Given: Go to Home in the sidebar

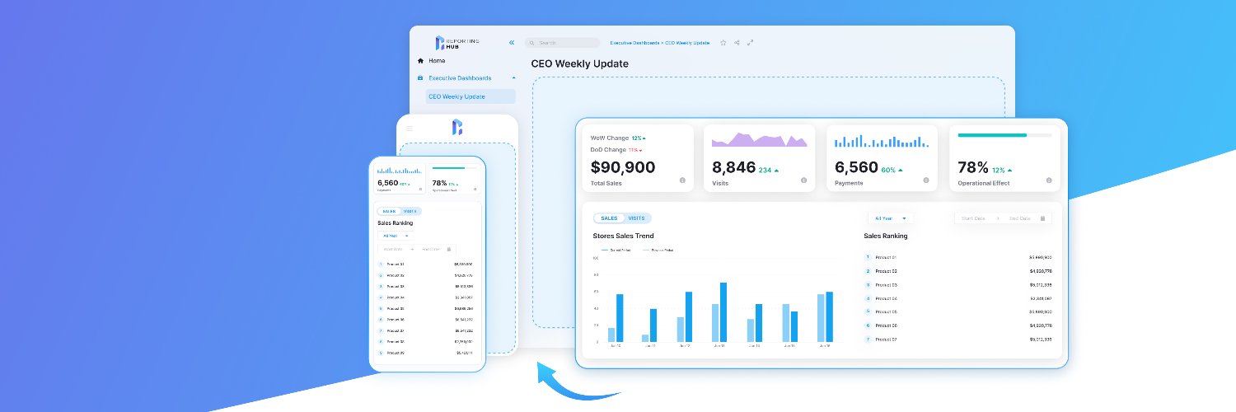Looking at the screenshot, I should click(437, 61).
